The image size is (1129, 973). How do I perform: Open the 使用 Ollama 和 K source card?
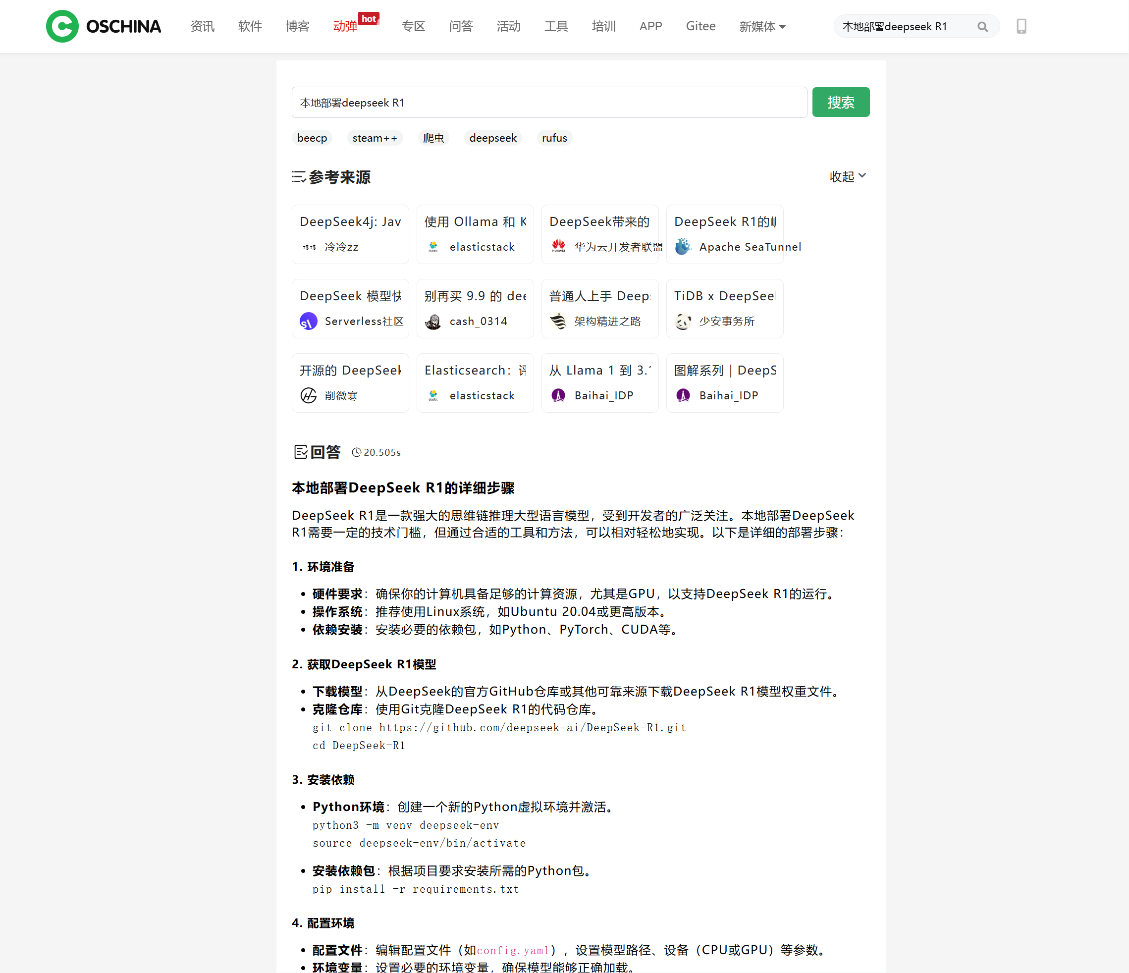(x=475, y=234)
